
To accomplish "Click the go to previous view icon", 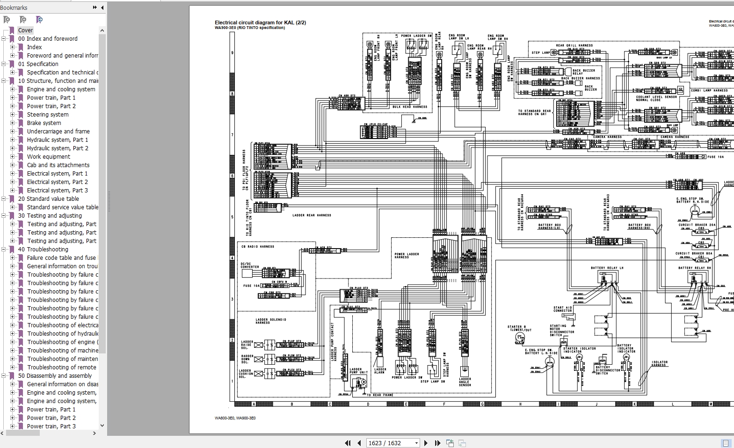I will tap(450, 443).
